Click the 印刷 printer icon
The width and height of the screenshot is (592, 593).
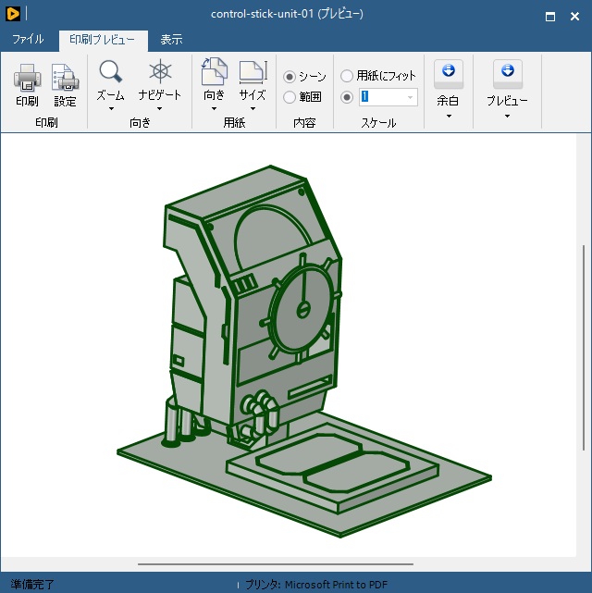(27, 77)
